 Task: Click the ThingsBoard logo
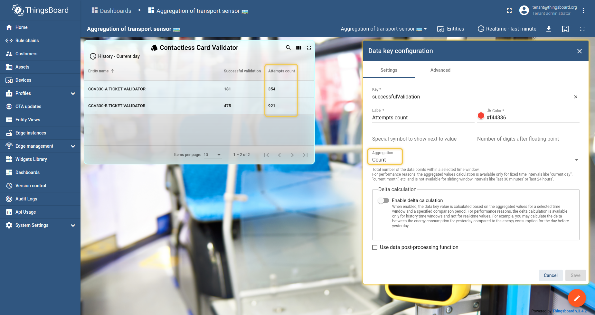[40, 10]
